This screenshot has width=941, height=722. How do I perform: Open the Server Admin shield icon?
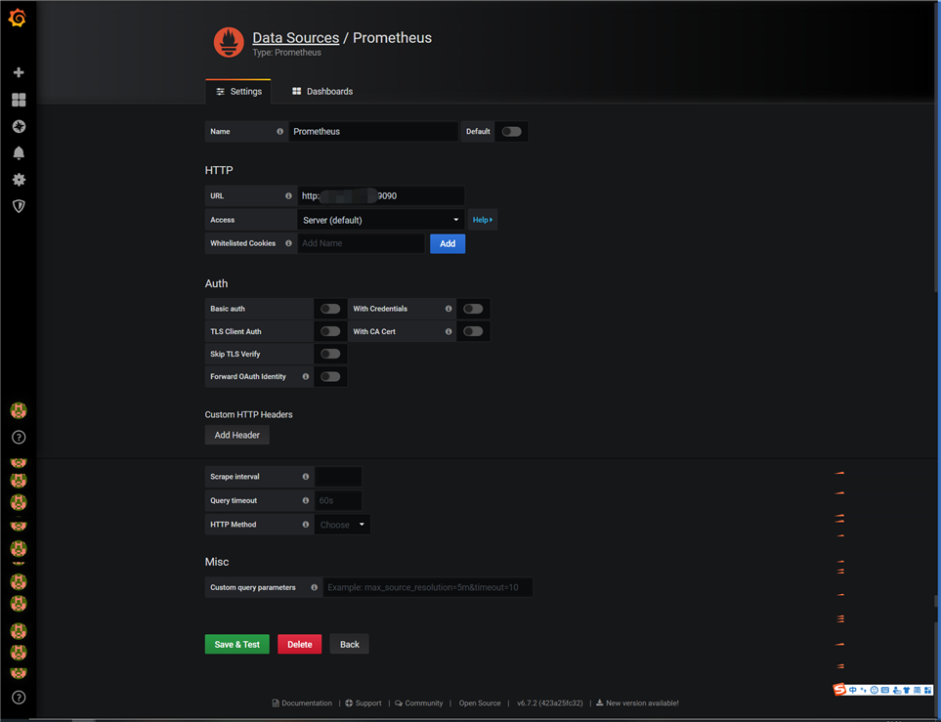(19, 206)
